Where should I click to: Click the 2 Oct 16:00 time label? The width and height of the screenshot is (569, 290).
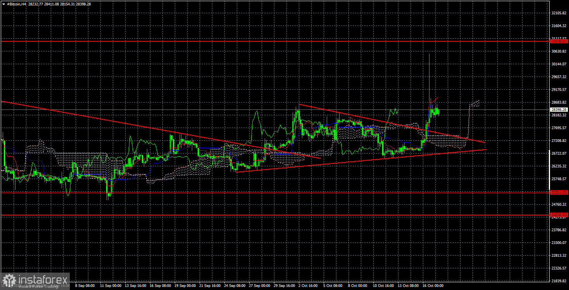tap(309, 286)
